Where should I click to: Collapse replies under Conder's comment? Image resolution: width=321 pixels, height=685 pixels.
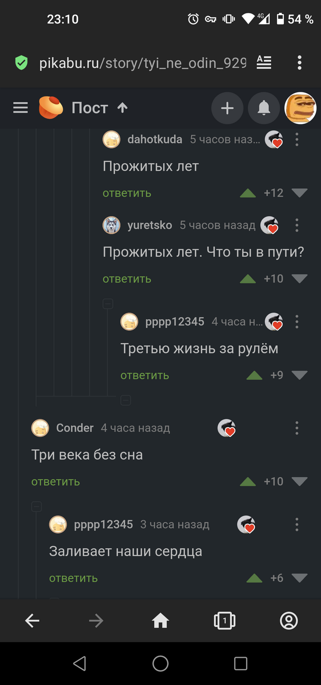[x=36, y=507]
